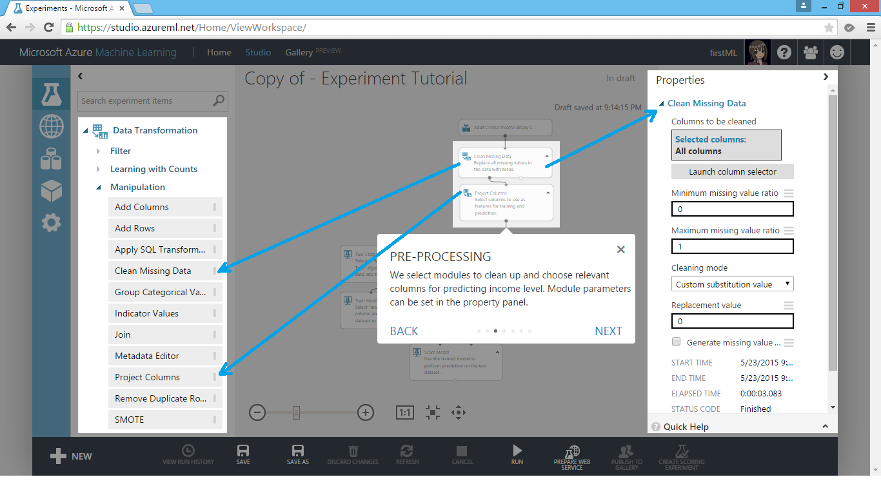Go to Home menu
Viewport: 881px width, 495px height.
(x=219, y=52)
